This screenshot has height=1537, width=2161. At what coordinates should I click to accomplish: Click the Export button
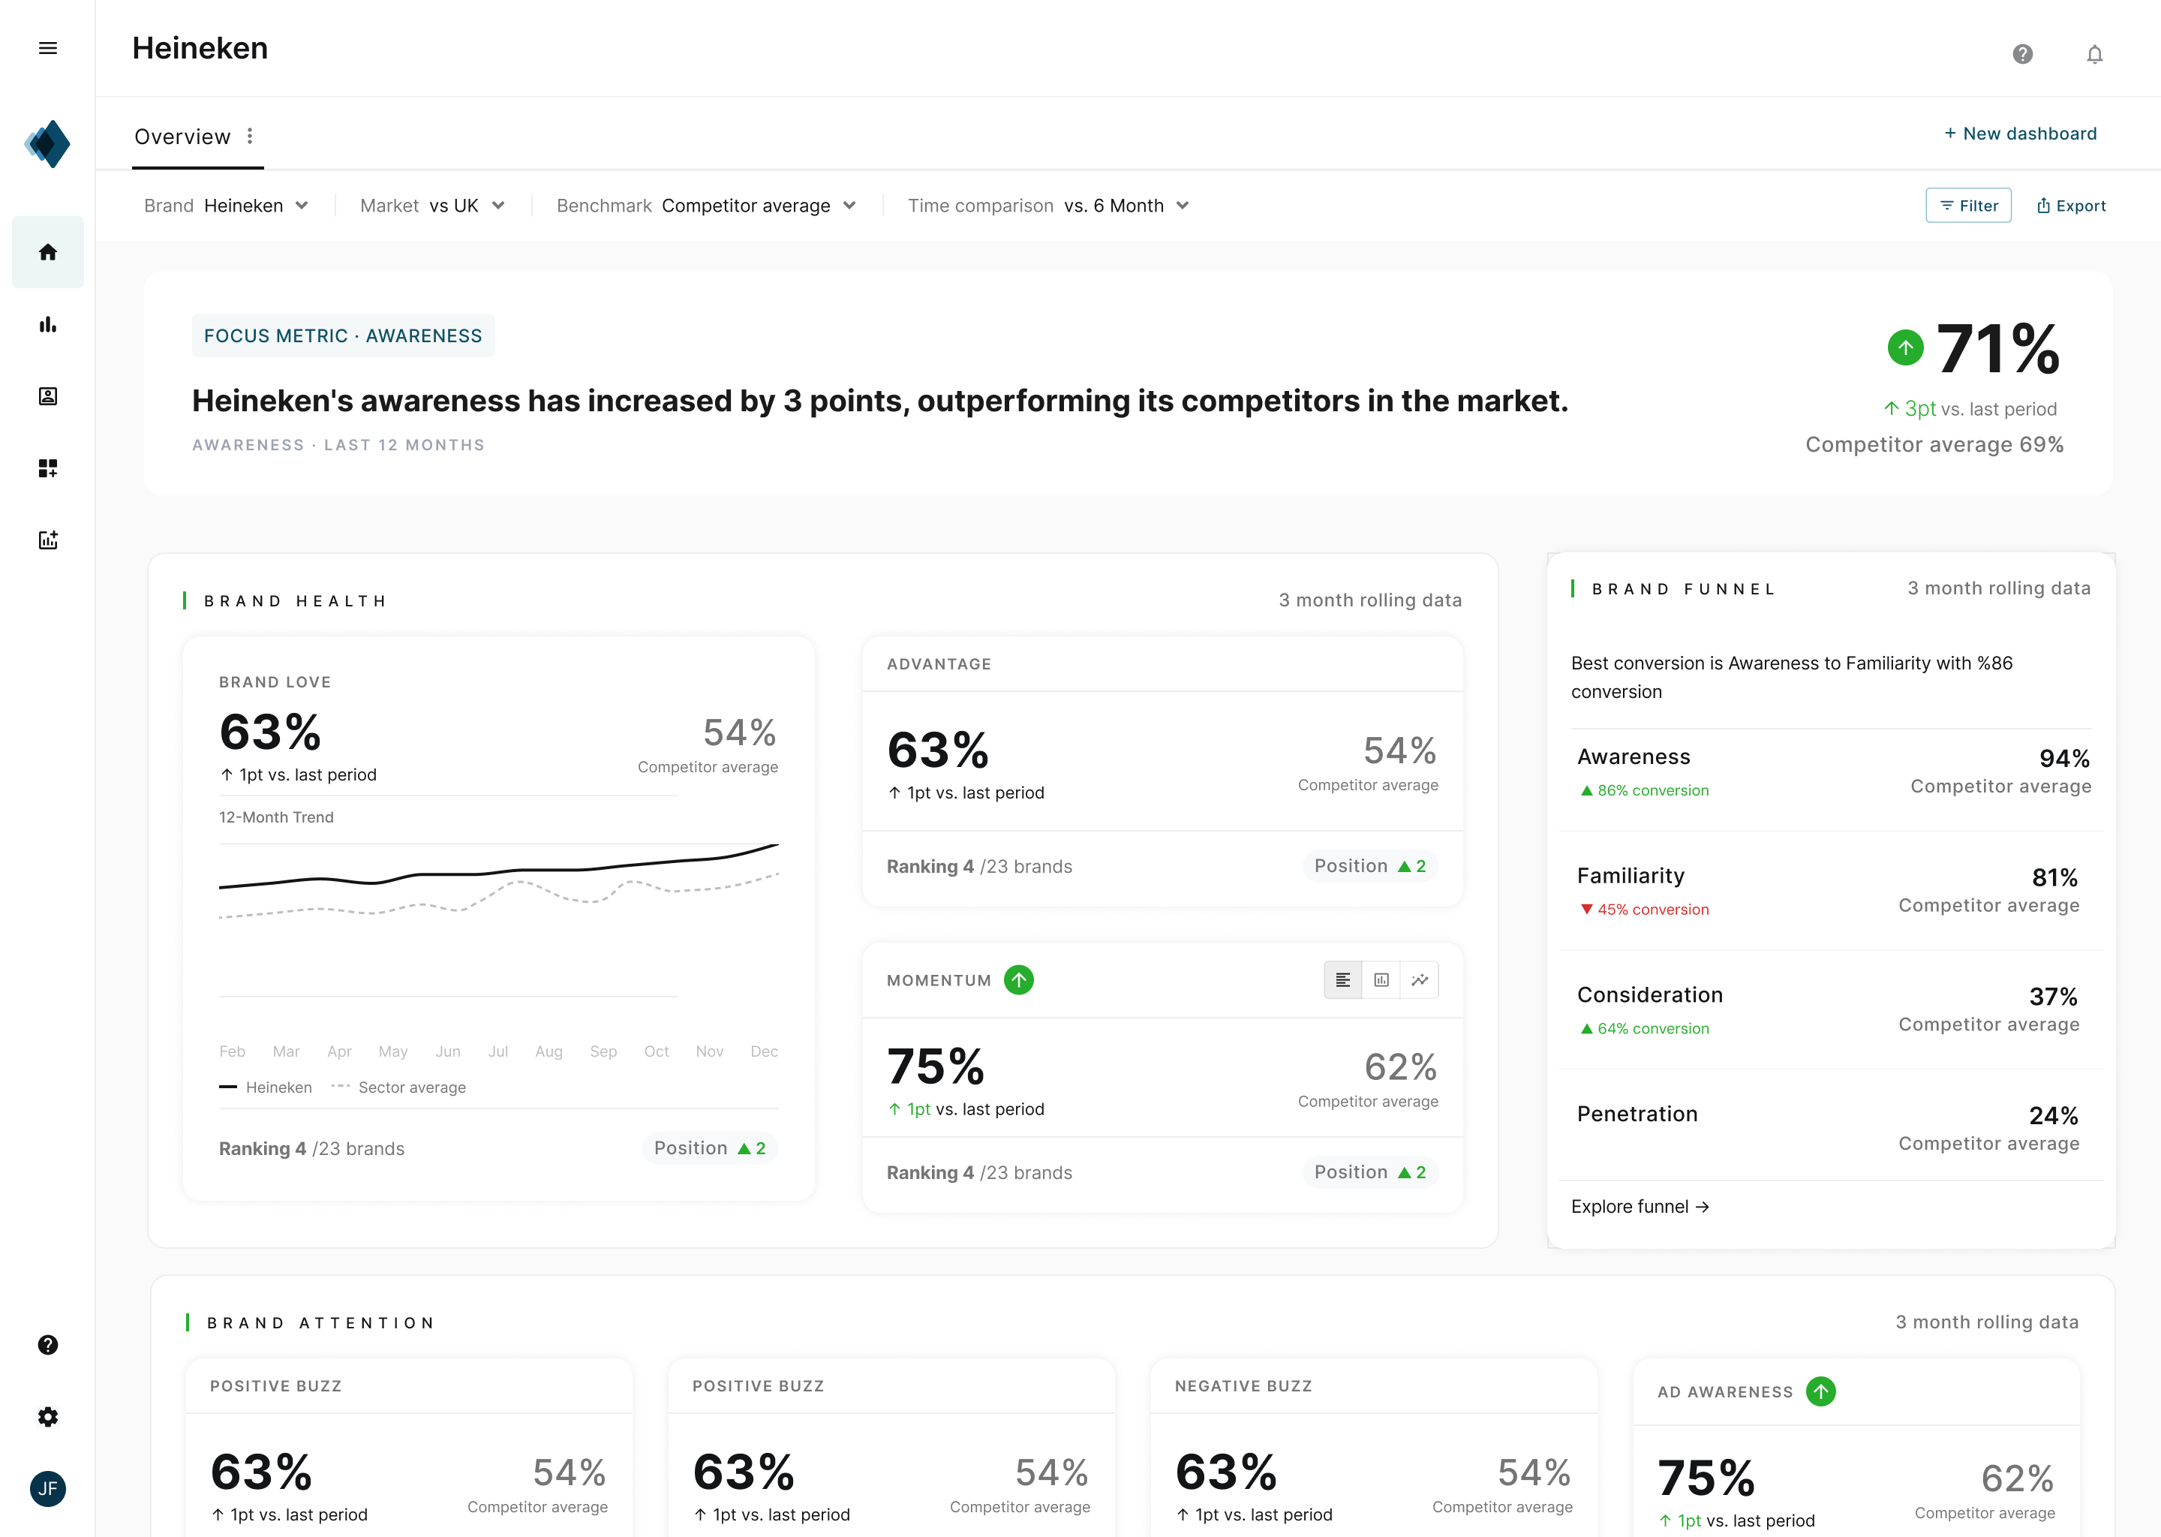click(2072, 206)
